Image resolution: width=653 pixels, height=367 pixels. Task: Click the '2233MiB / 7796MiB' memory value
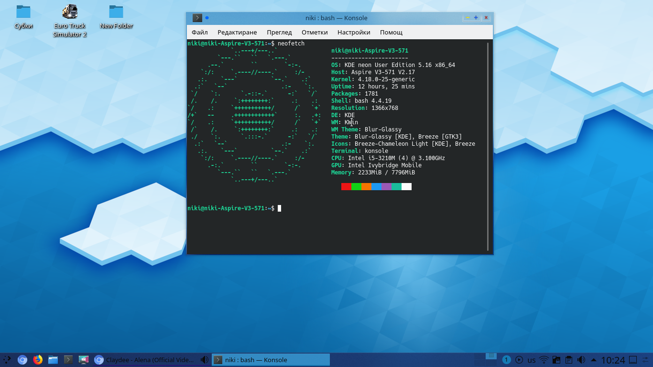click(387, 172)
